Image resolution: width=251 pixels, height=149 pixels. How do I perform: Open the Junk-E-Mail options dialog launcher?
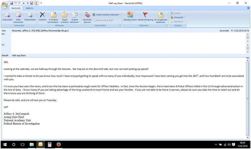(120, 25)
